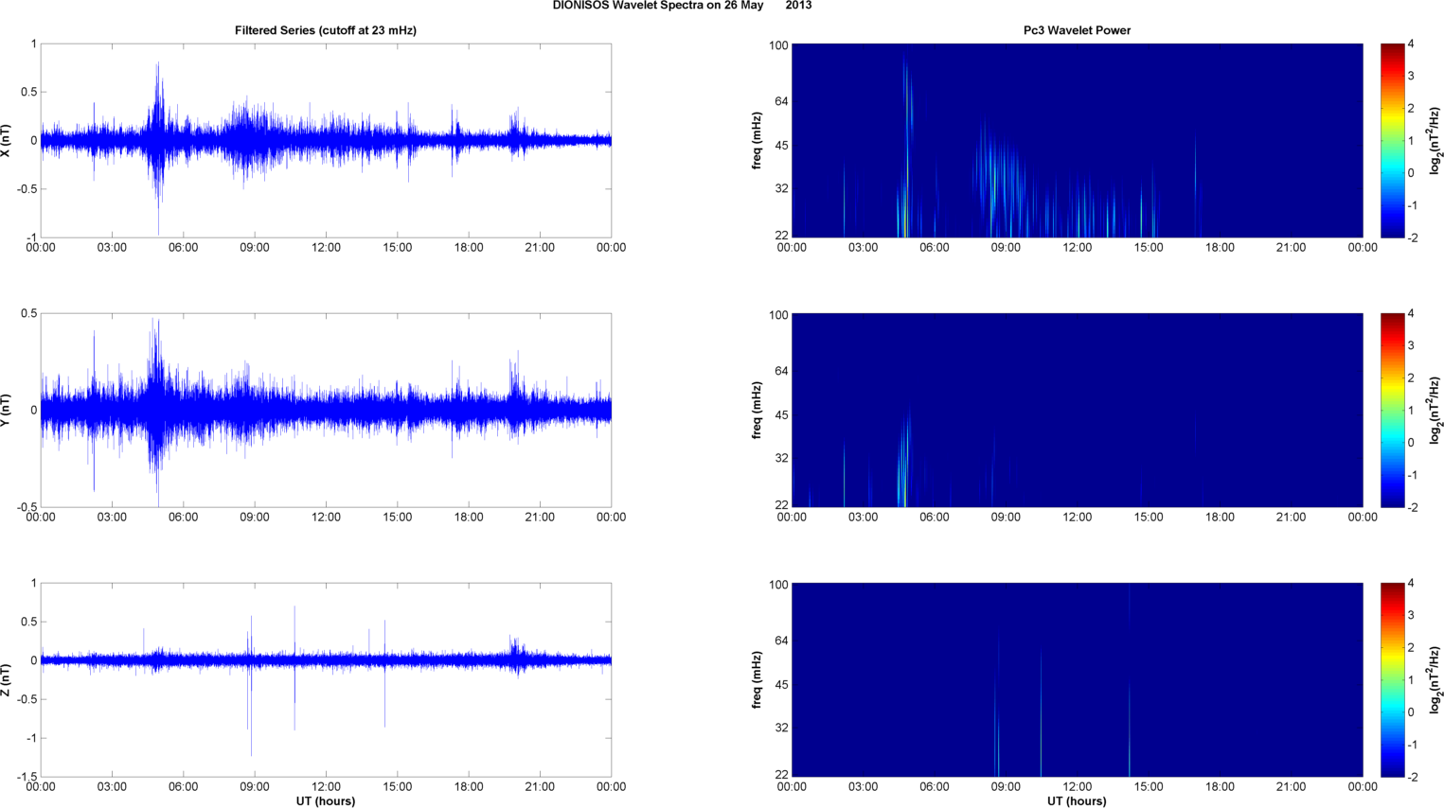
Task: Click the log2(nT²/Hz) label of the middle color bar
Action: pyautogui.click(x=1435, y=411)
